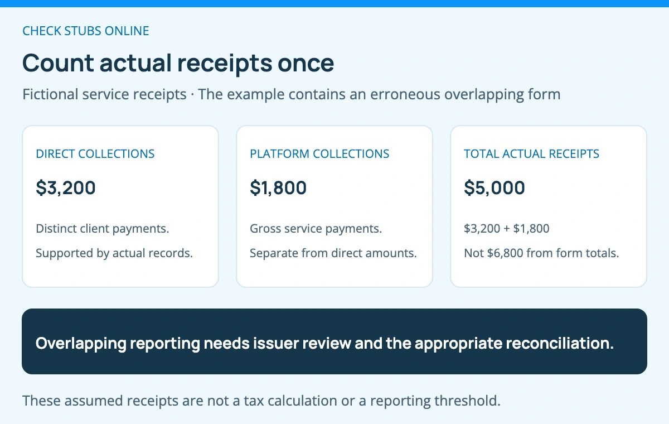The height and width of the screenshot is (424, 669).
Task: Click 'Distinct client payments.' text
Action: point(103,229)
